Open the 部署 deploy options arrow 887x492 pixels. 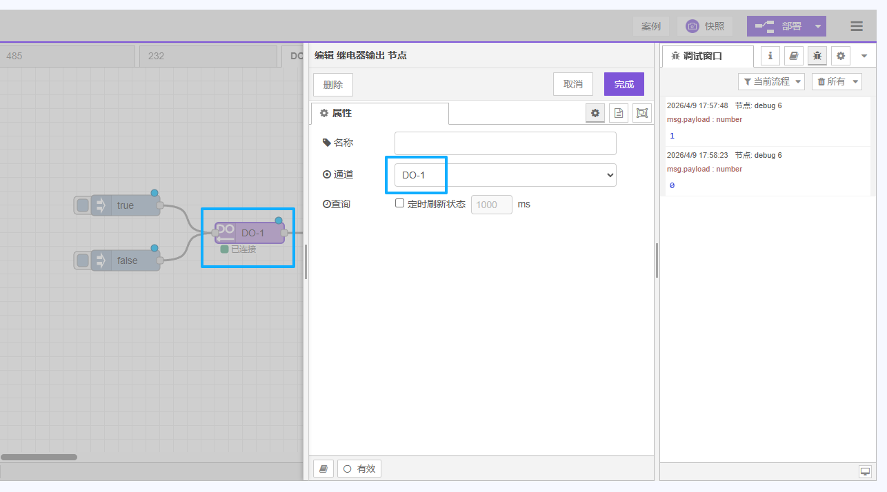[817, 26]
